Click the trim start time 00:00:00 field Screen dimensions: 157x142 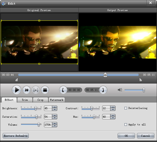(x=74, y=90)
